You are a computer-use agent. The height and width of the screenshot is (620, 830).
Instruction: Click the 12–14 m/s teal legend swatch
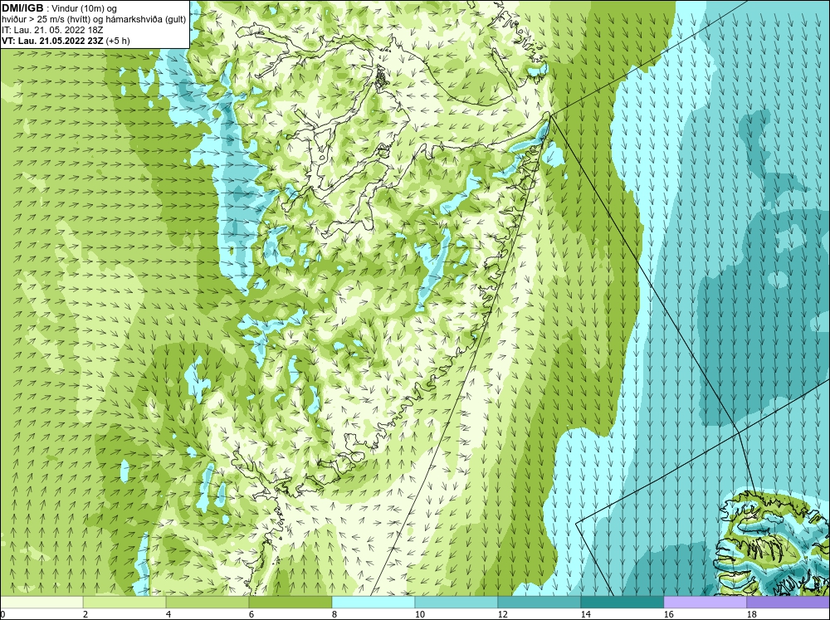click(x=539, y=603)
